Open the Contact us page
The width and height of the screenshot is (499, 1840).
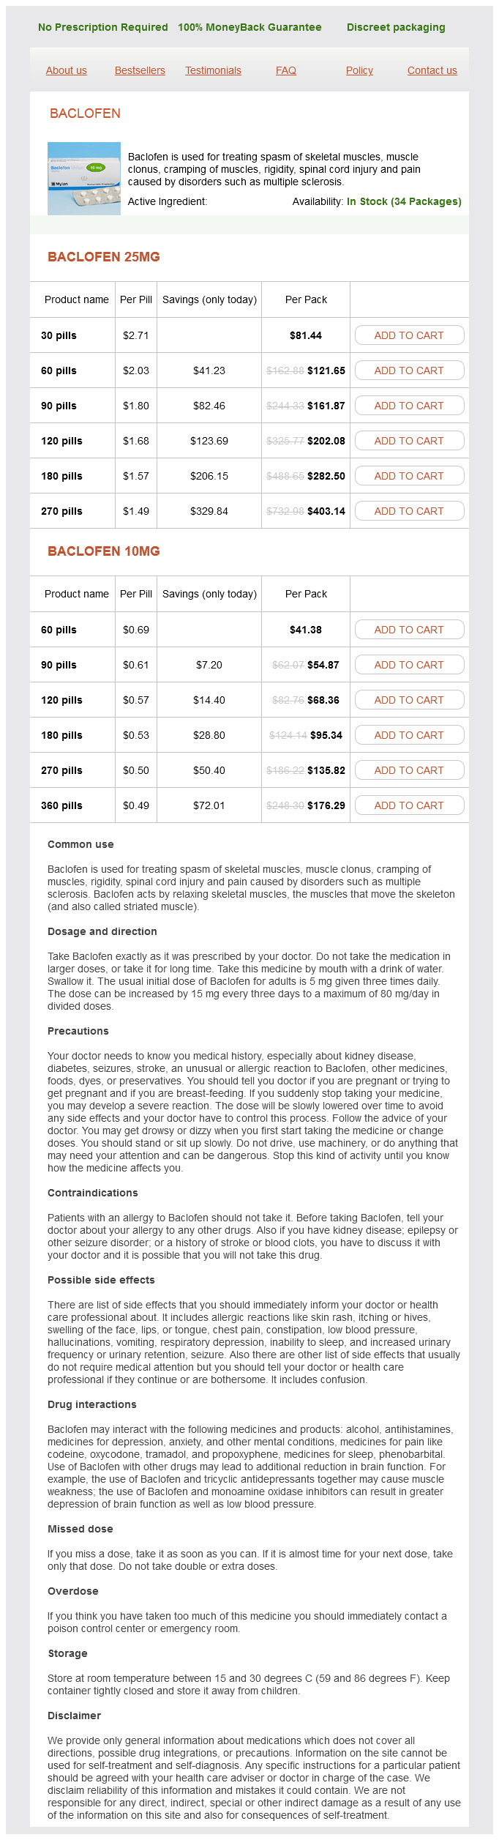(x=432, y=70)
